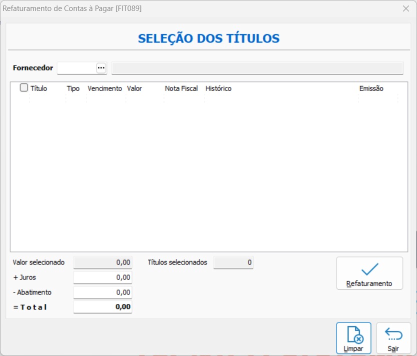Click the Valor column header
417x356 pixels.
tap(134, 88)
